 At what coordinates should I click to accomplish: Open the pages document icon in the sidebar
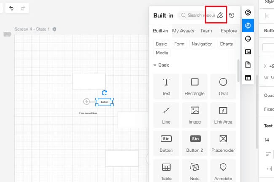pyautogui.click(x=248, y=65)
